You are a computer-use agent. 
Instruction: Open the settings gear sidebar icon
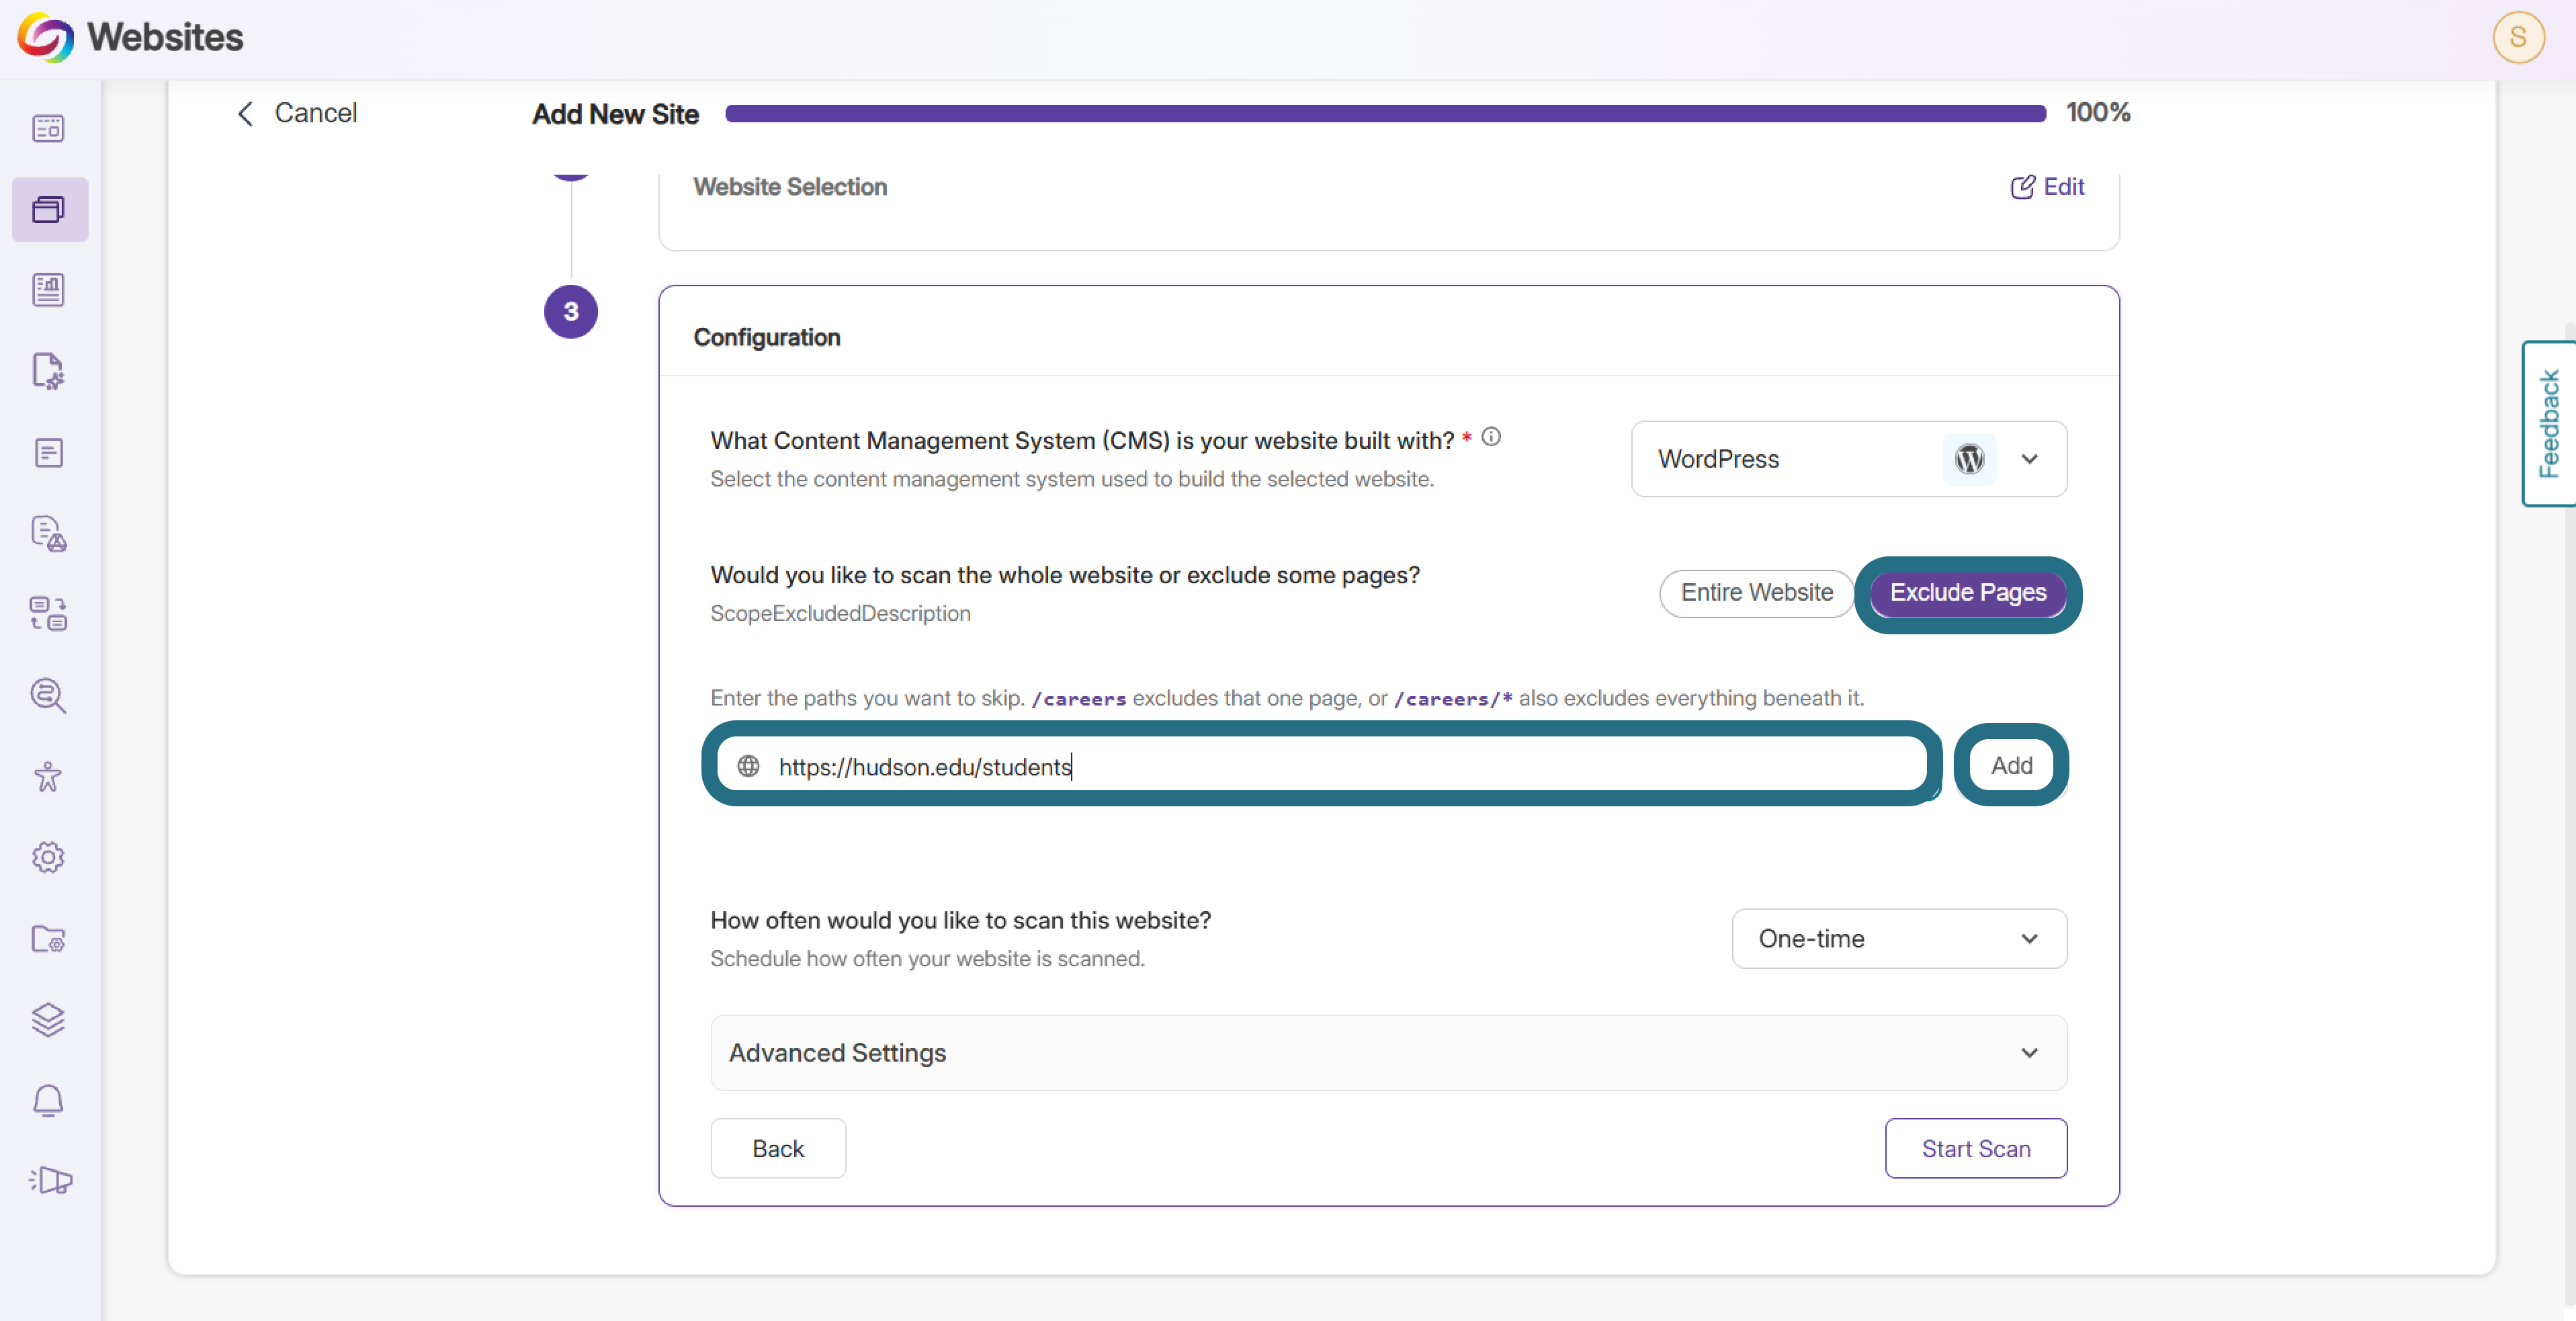click(49, 857)
